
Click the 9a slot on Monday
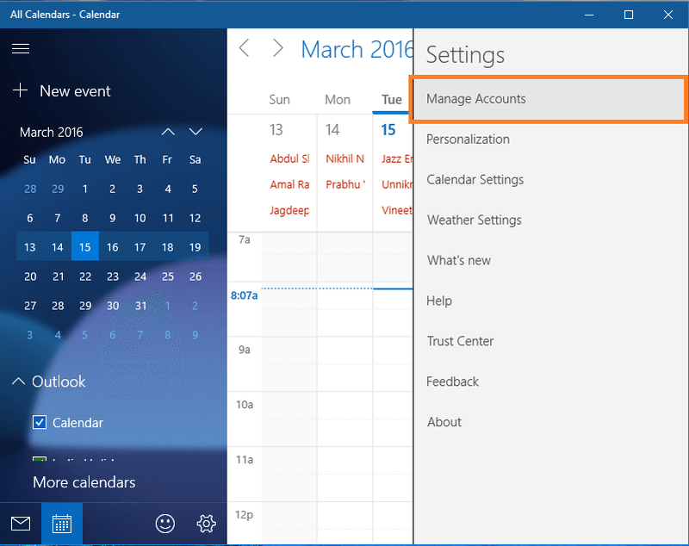[x=345, y=364]
